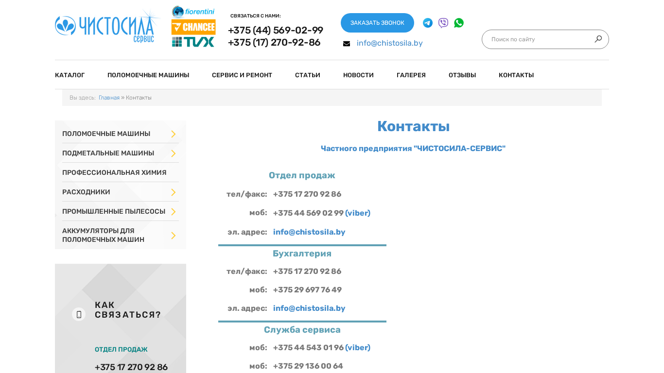Open the Галерея menu item
The image size is (664, 373).
point(411,75)
